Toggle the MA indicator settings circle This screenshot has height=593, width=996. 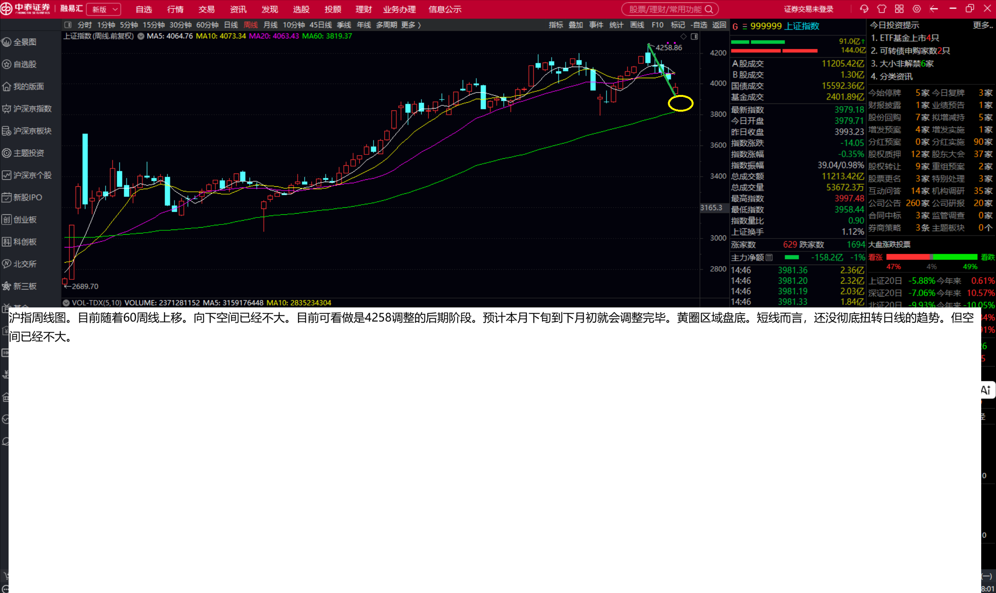coord(141,36)
